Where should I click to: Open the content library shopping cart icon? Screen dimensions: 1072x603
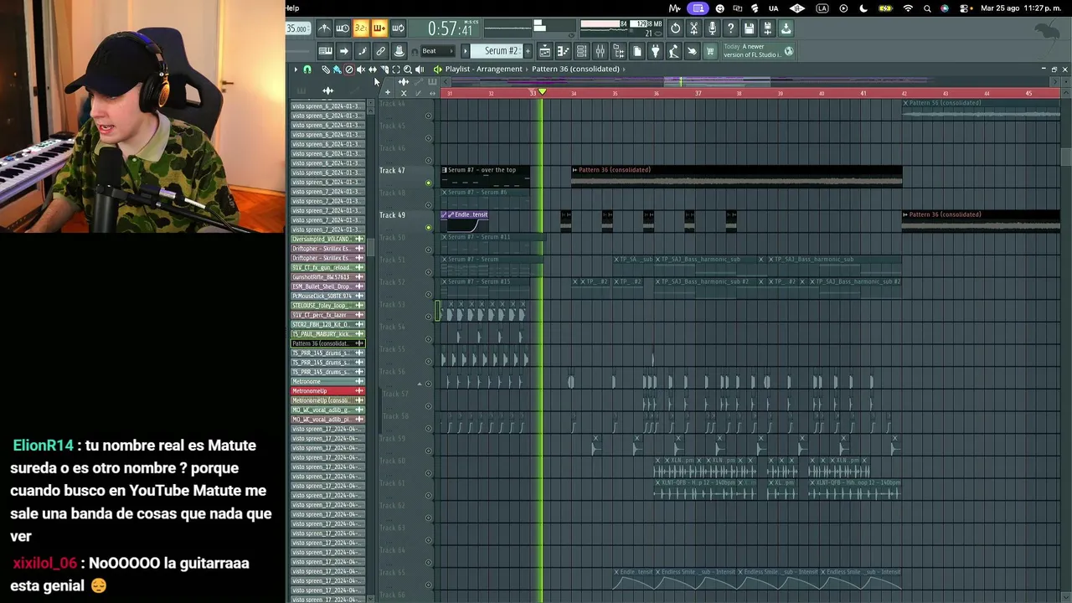[x=710, y=51]
